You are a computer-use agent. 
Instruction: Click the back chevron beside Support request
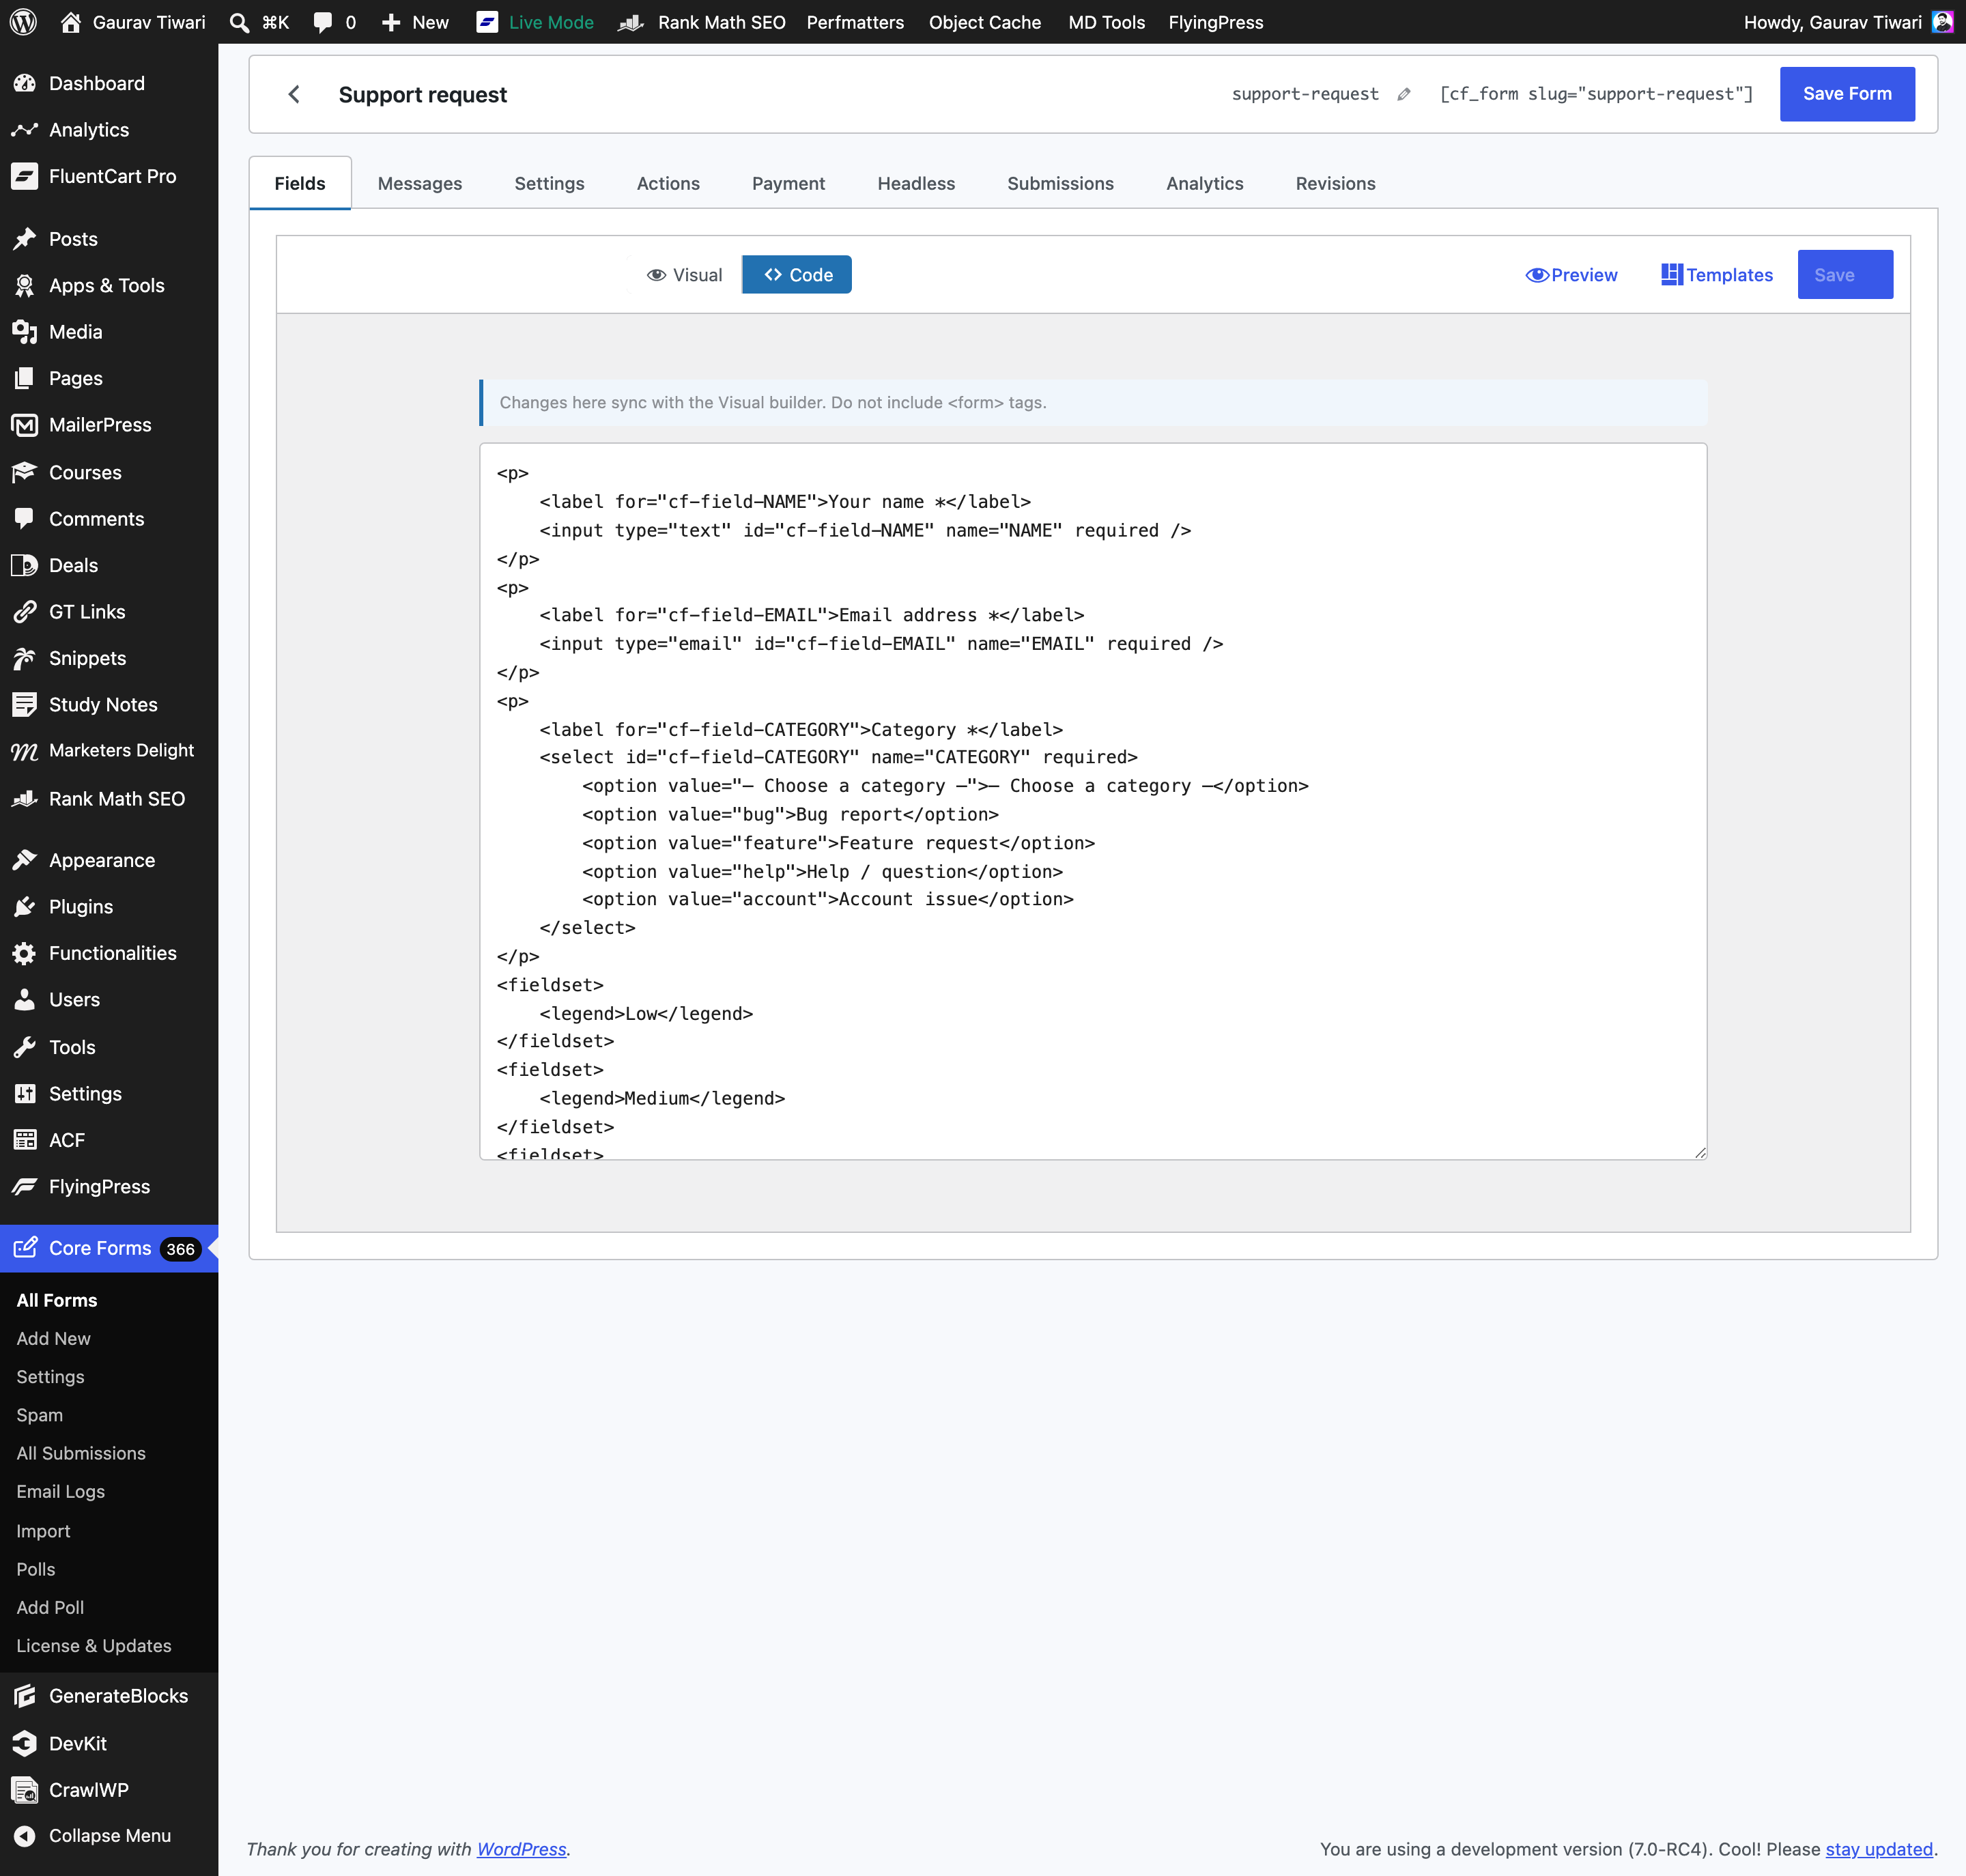point(293,94)
